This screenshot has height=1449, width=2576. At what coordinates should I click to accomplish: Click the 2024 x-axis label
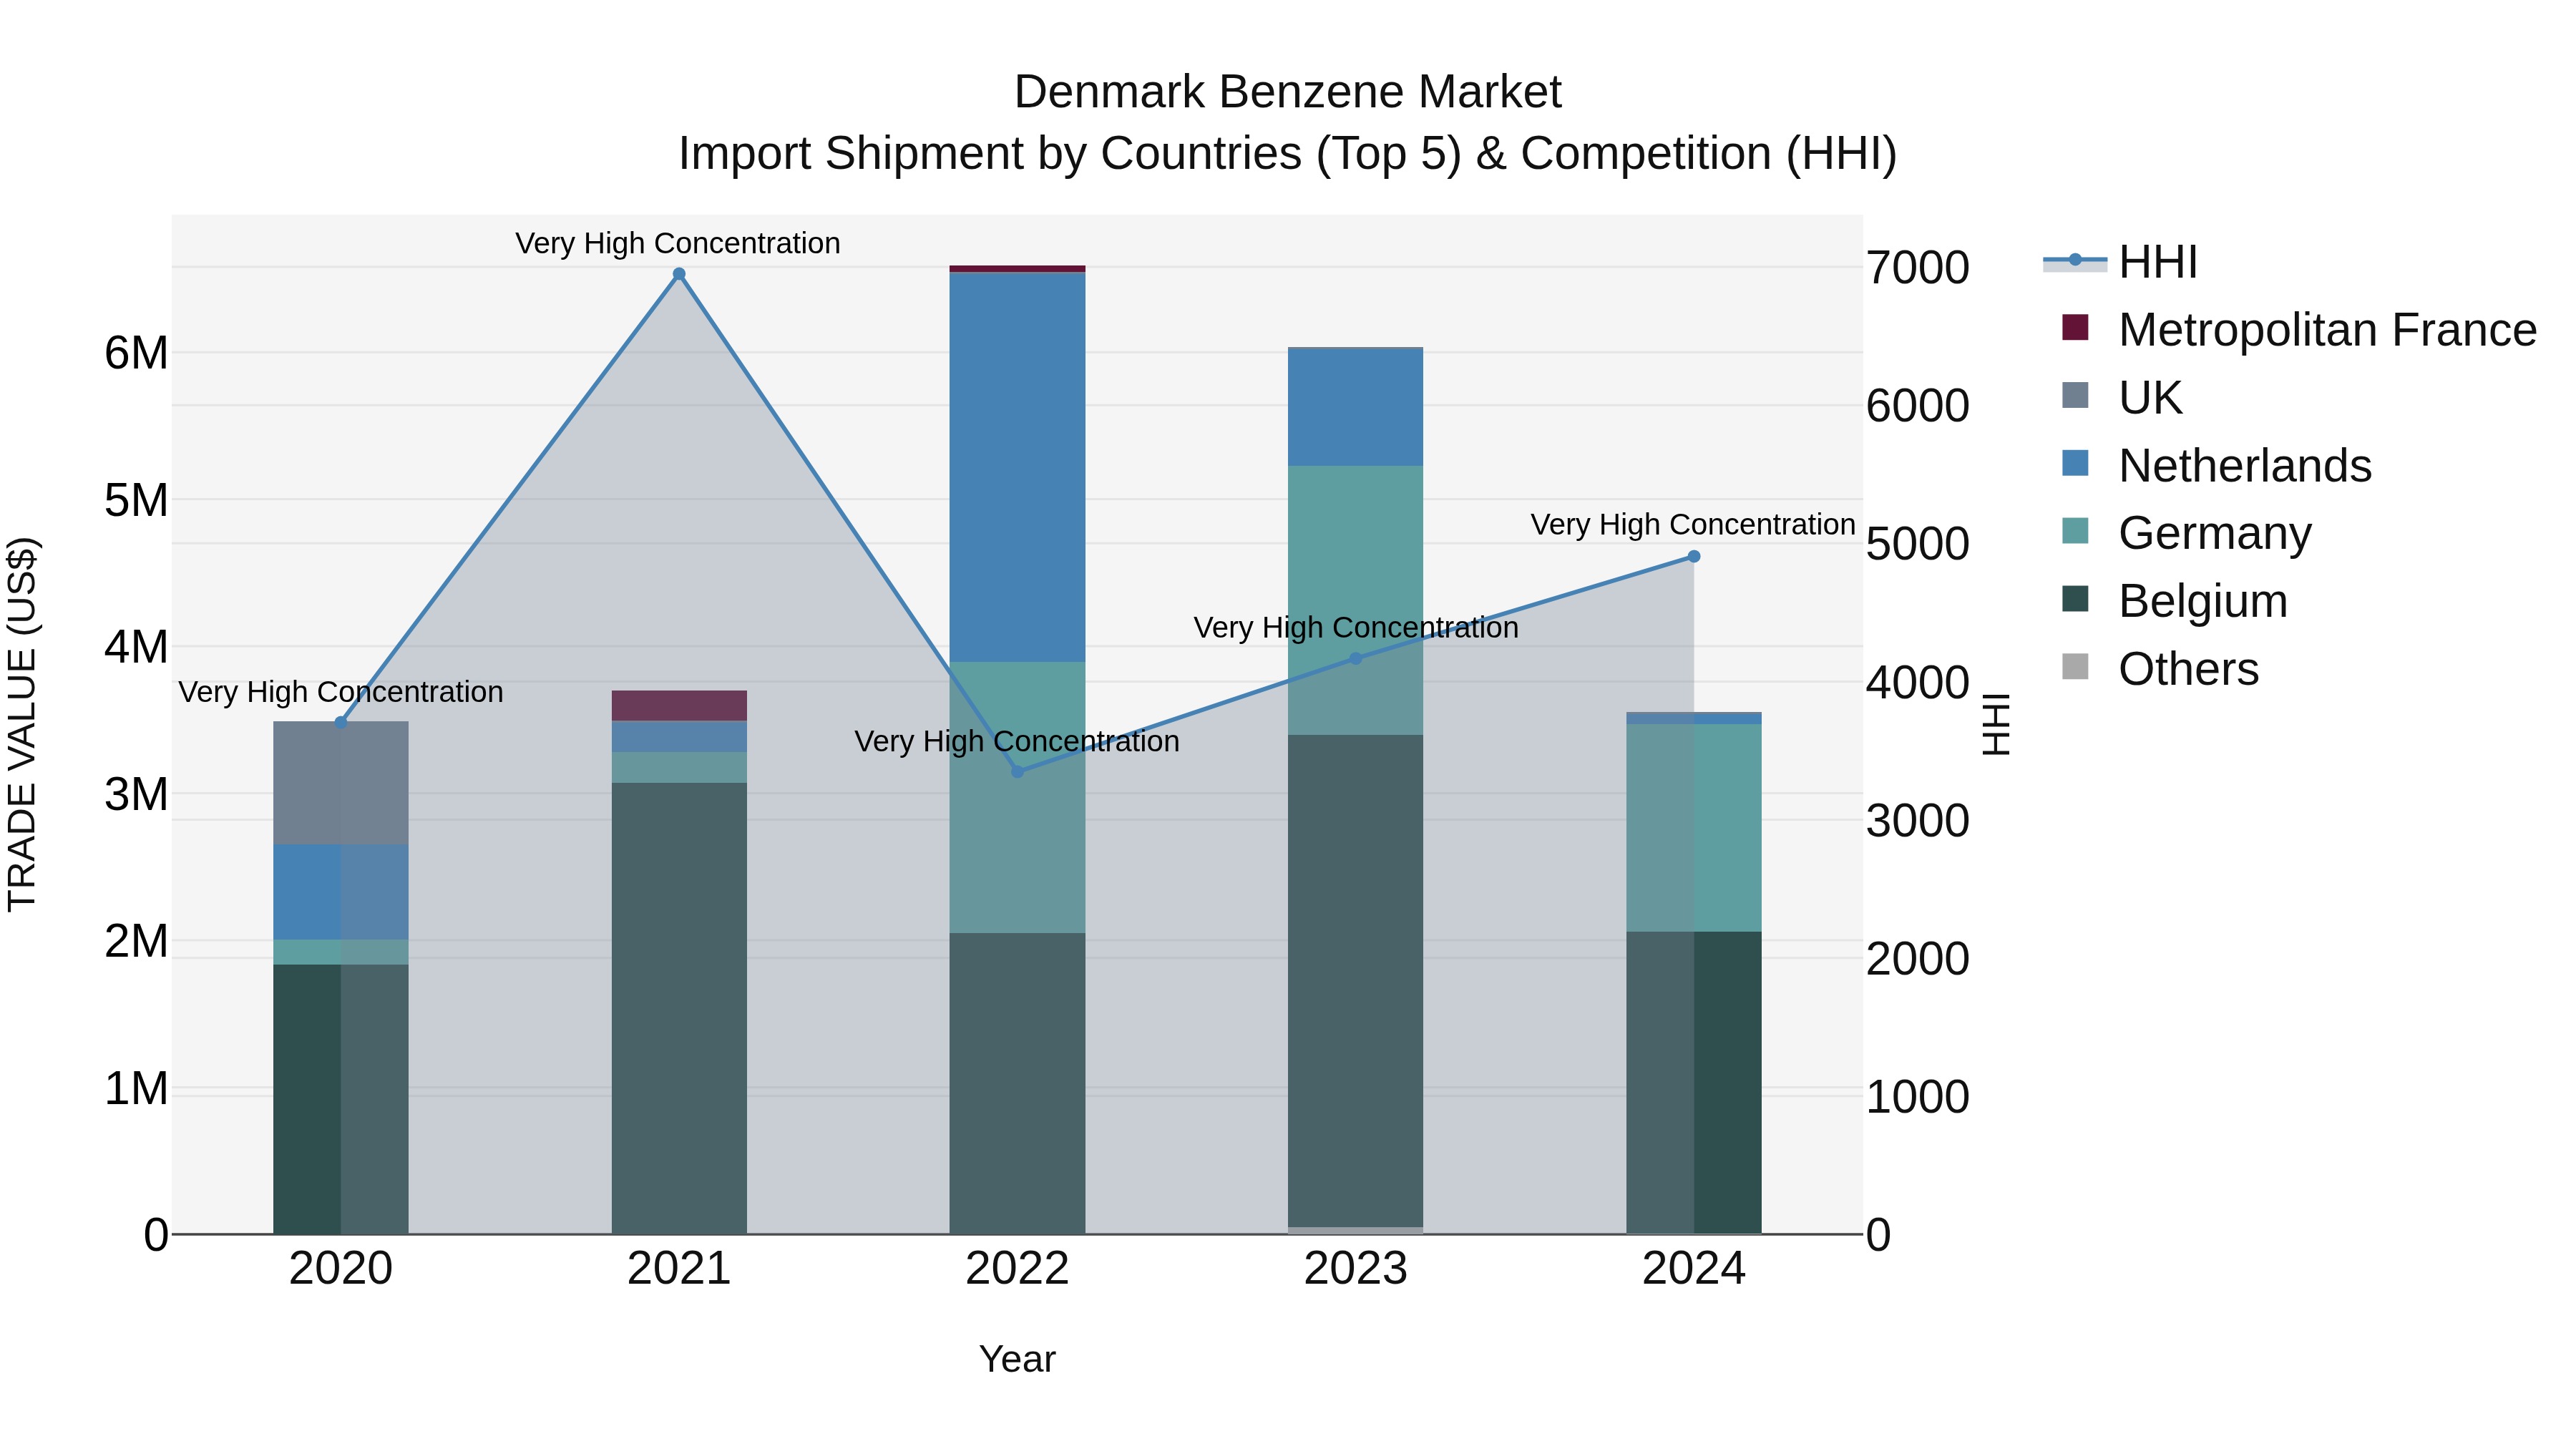(x=1693, y=1269)
